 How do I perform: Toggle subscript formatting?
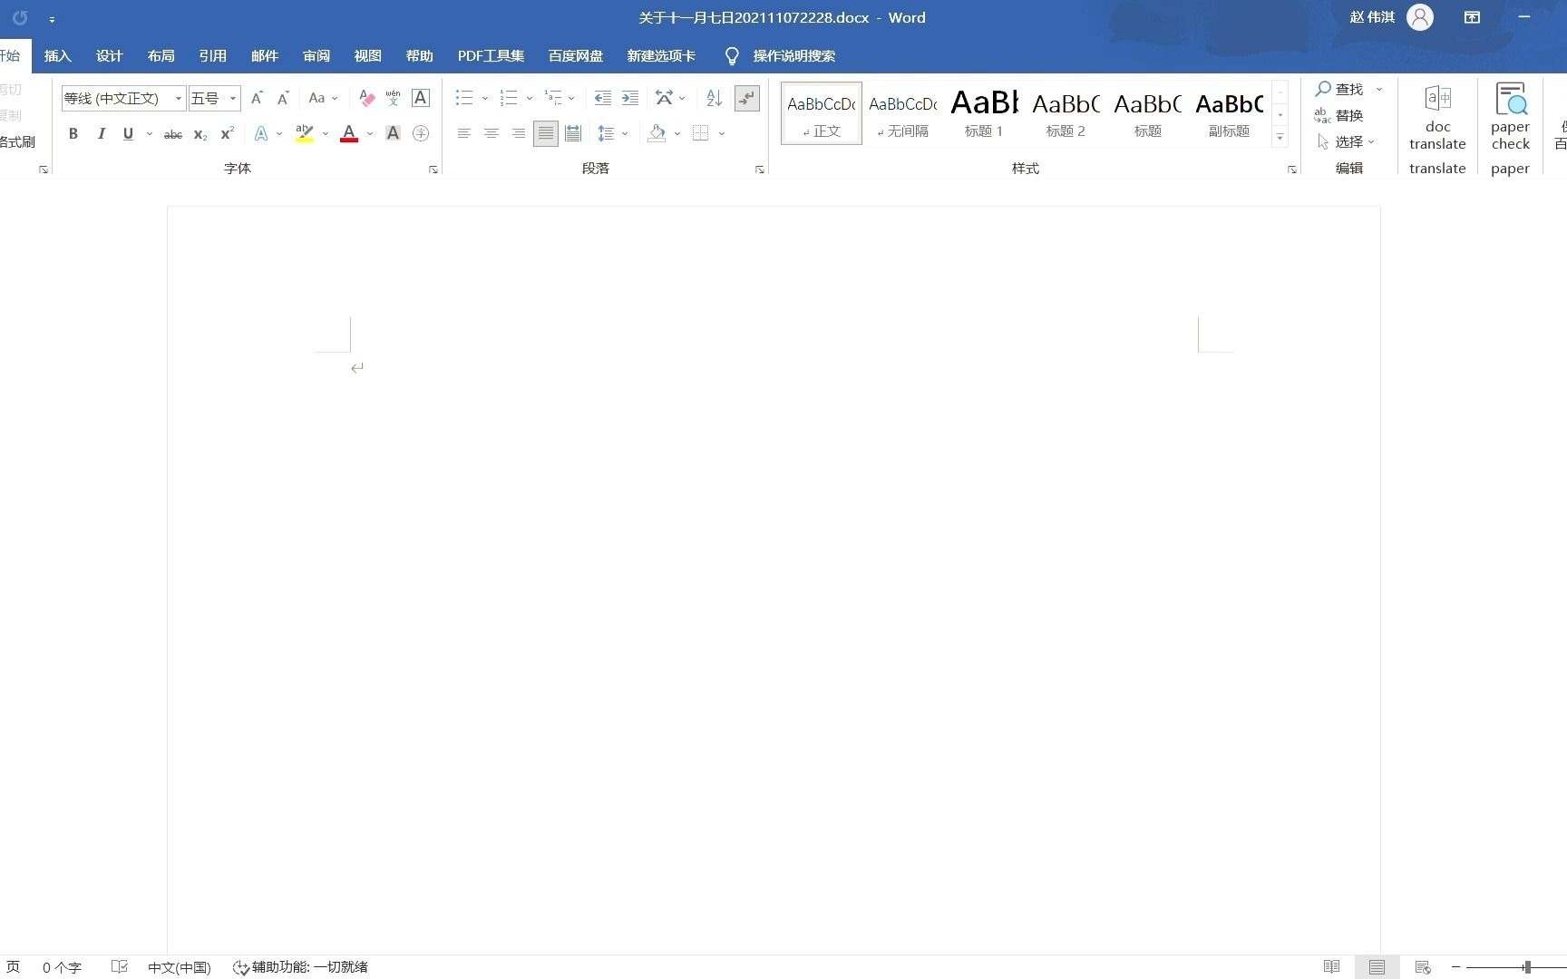200,133
